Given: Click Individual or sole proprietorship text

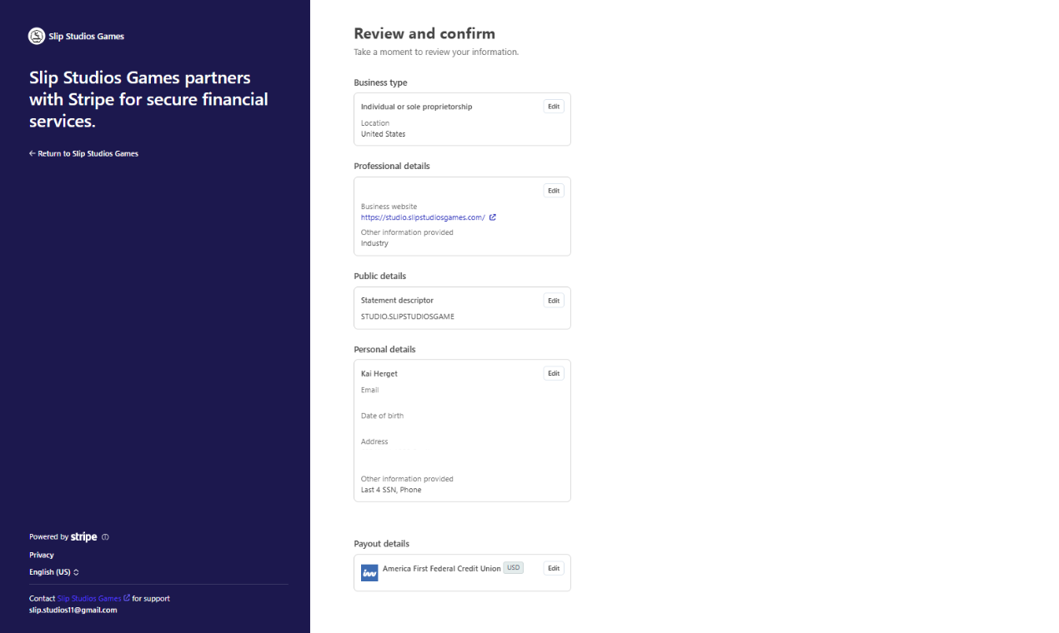Looking at the screenshot, I should coord(417,107).
